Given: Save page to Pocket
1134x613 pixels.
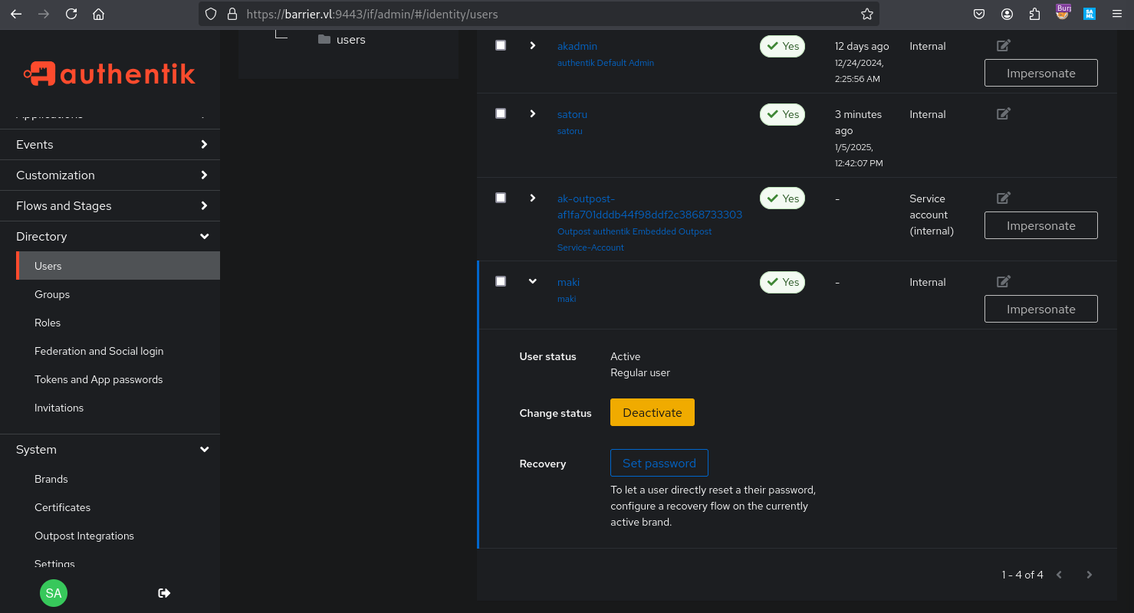Looking at the screenshot, I should 979,14.
